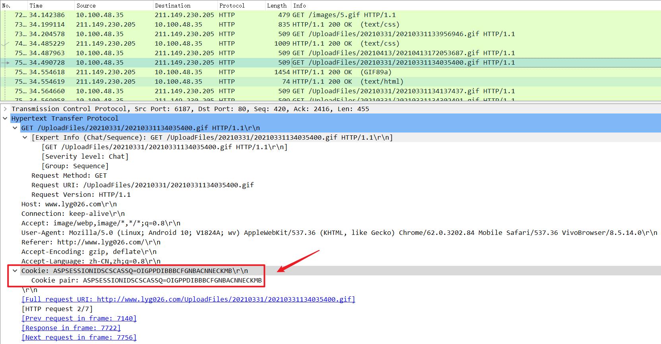Select the HTTP 200 OK (text/html) packet

(330, 82)
